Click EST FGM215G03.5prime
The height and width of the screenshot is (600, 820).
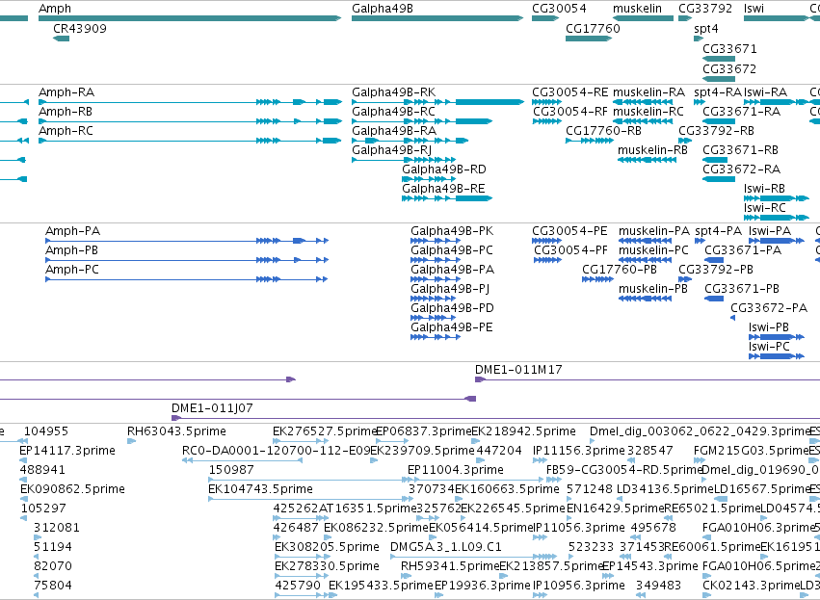[700, 460]
